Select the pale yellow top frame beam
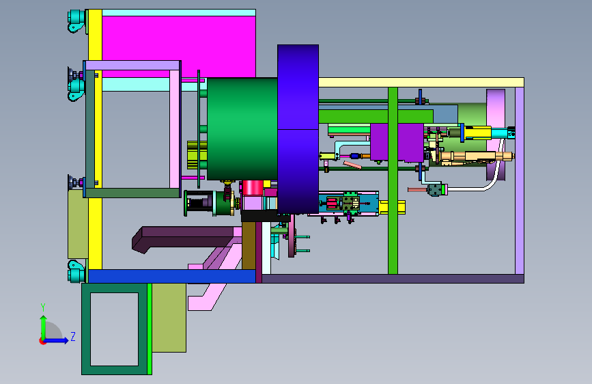 421,83
